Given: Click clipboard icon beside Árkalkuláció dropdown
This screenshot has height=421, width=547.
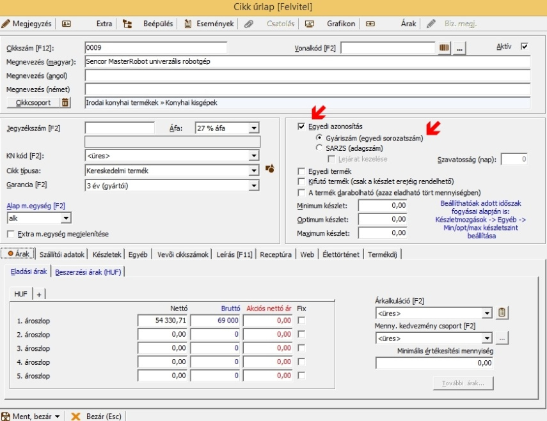Looking at the screenshot, I should coord(502,313).
